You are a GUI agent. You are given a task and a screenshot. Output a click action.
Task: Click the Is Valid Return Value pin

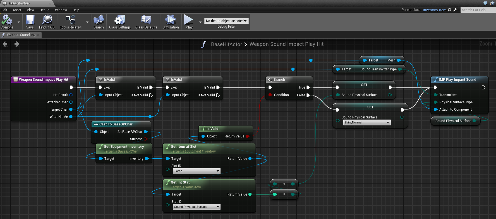[248, 136]
